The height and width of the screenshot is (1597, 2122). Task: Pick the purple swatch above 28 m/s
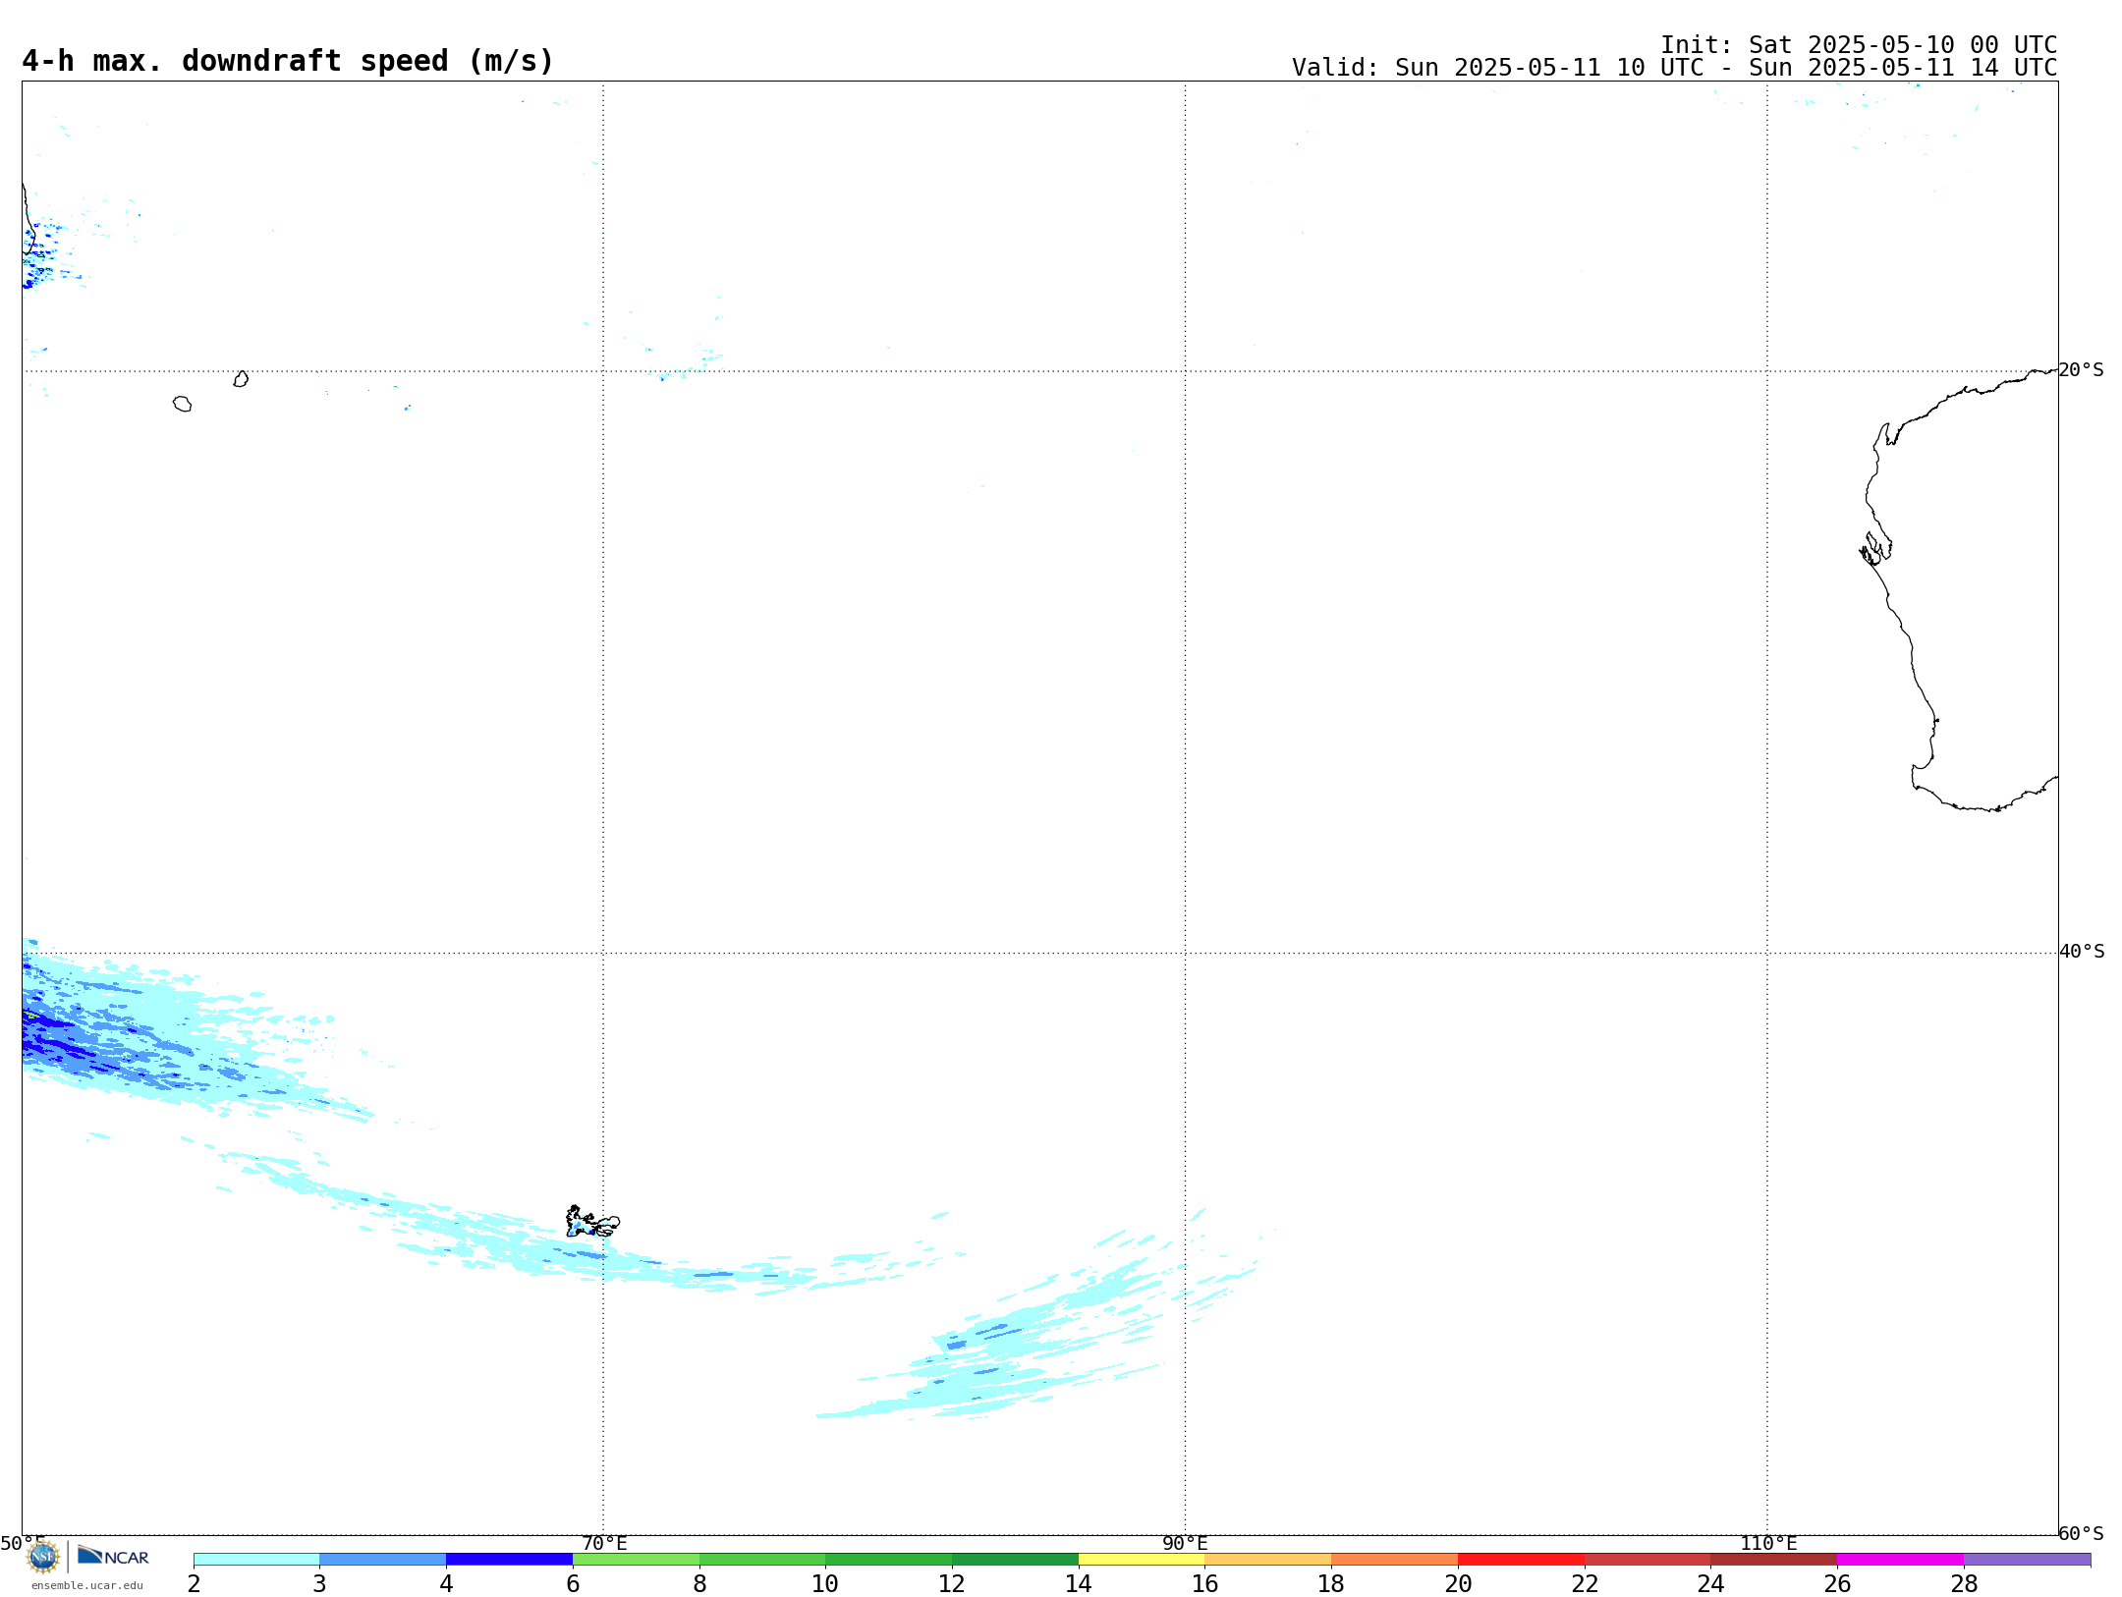(2028, 1560)
